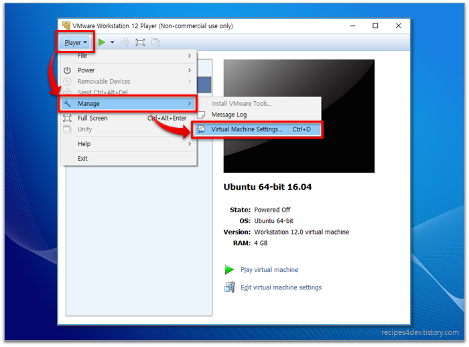Click the Unity menu icon
Image resolution: width=469 pixels, height=347 pixels.
click(67, 129)
